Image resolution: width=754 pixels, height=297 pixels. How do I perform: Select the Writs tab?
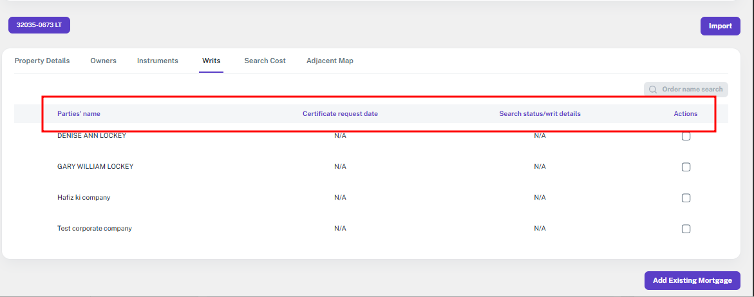tap(211, 61)
